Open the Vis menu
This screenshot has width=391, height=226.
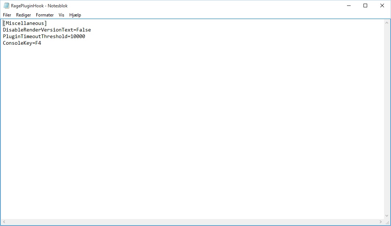point(61,15)
